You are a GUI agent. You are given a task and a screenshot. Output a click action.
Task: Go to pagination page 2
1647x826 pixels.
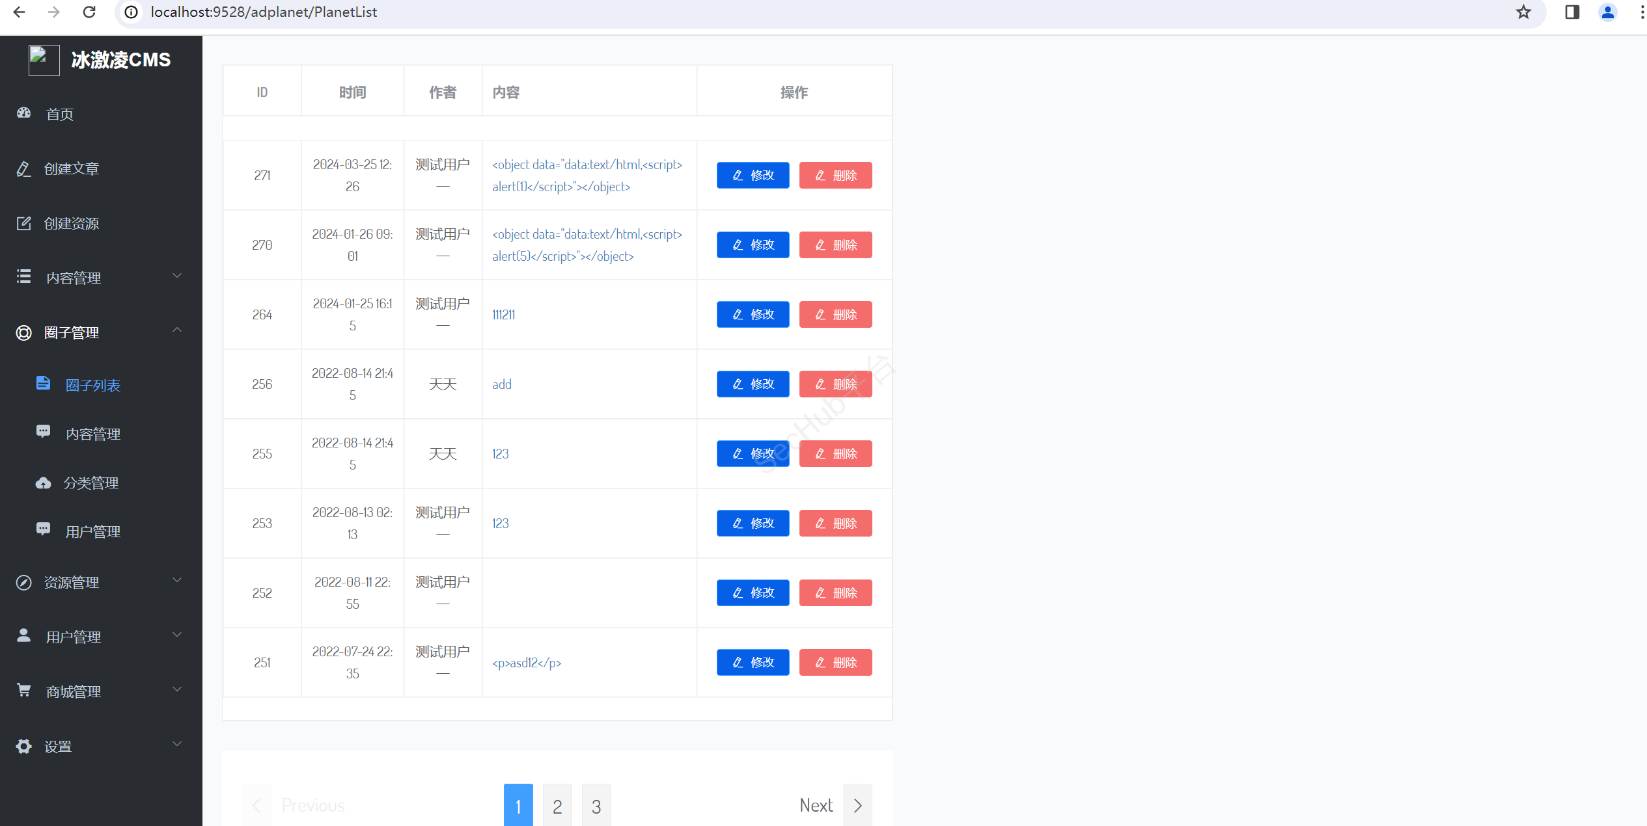click(557, 806)
